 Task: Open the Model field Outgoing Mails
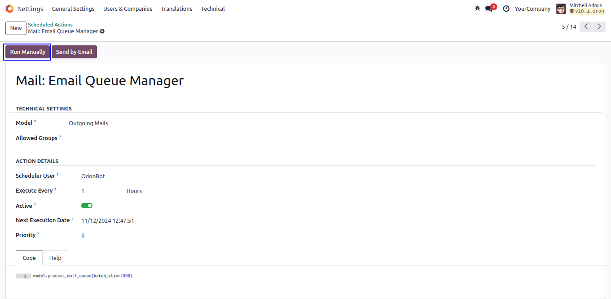[88, 123]
